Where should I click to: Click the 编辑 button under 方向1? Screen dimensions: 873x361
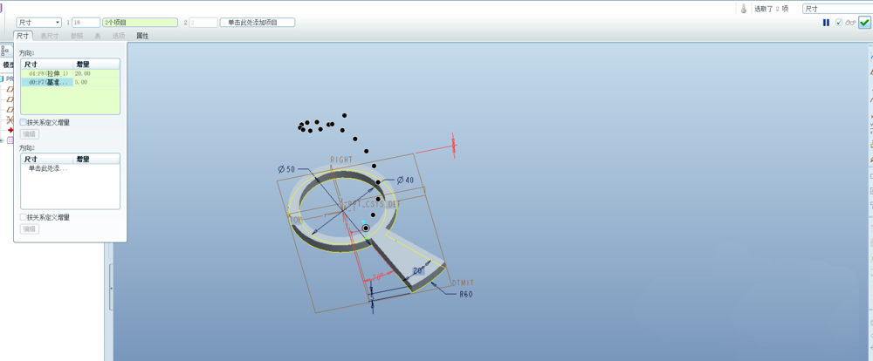(30, 134)
